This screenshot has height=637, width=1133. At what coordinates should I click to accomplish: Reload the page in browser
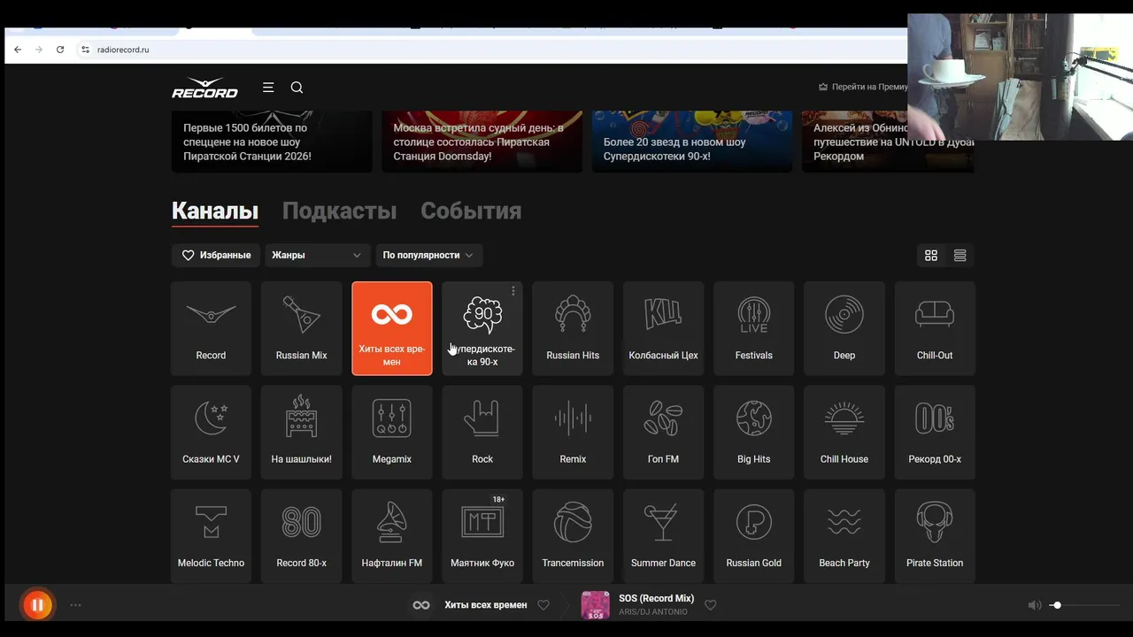point(60,50)
